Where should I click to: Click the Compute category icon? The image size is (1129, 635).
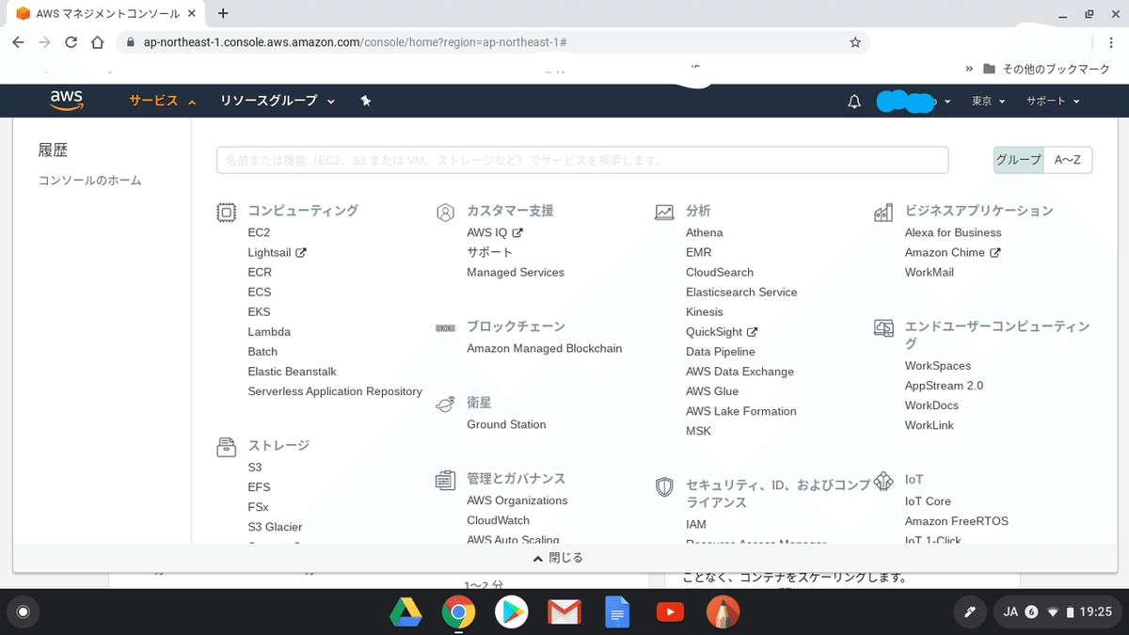[x=226, y=212]
